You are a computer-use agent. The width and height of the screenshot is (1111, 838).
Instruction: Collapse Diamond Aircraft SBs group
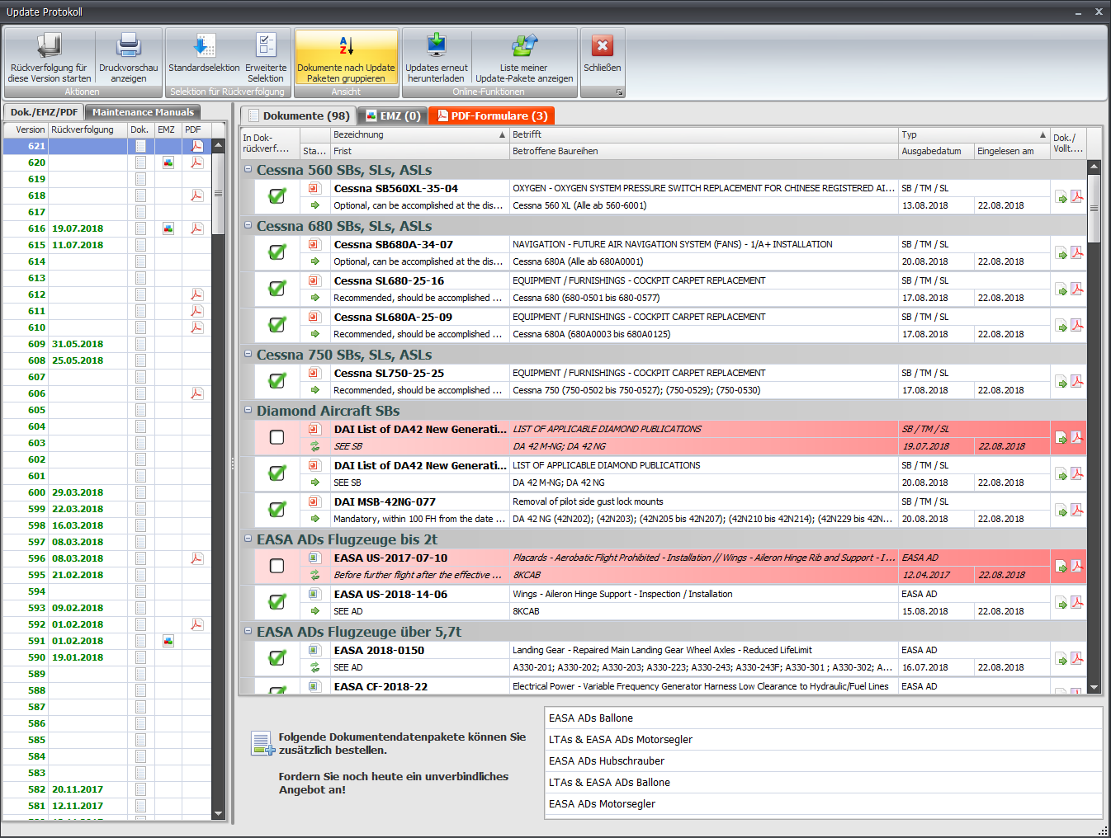(248, 411)
